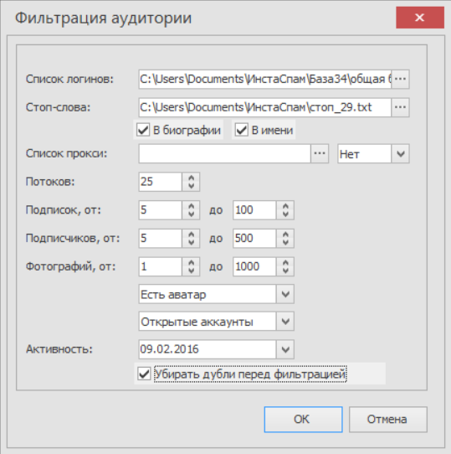Viewport: 451px width, 454px height.
Task: Increase the minimum Фотографий value
Action: tap(191, 262)
